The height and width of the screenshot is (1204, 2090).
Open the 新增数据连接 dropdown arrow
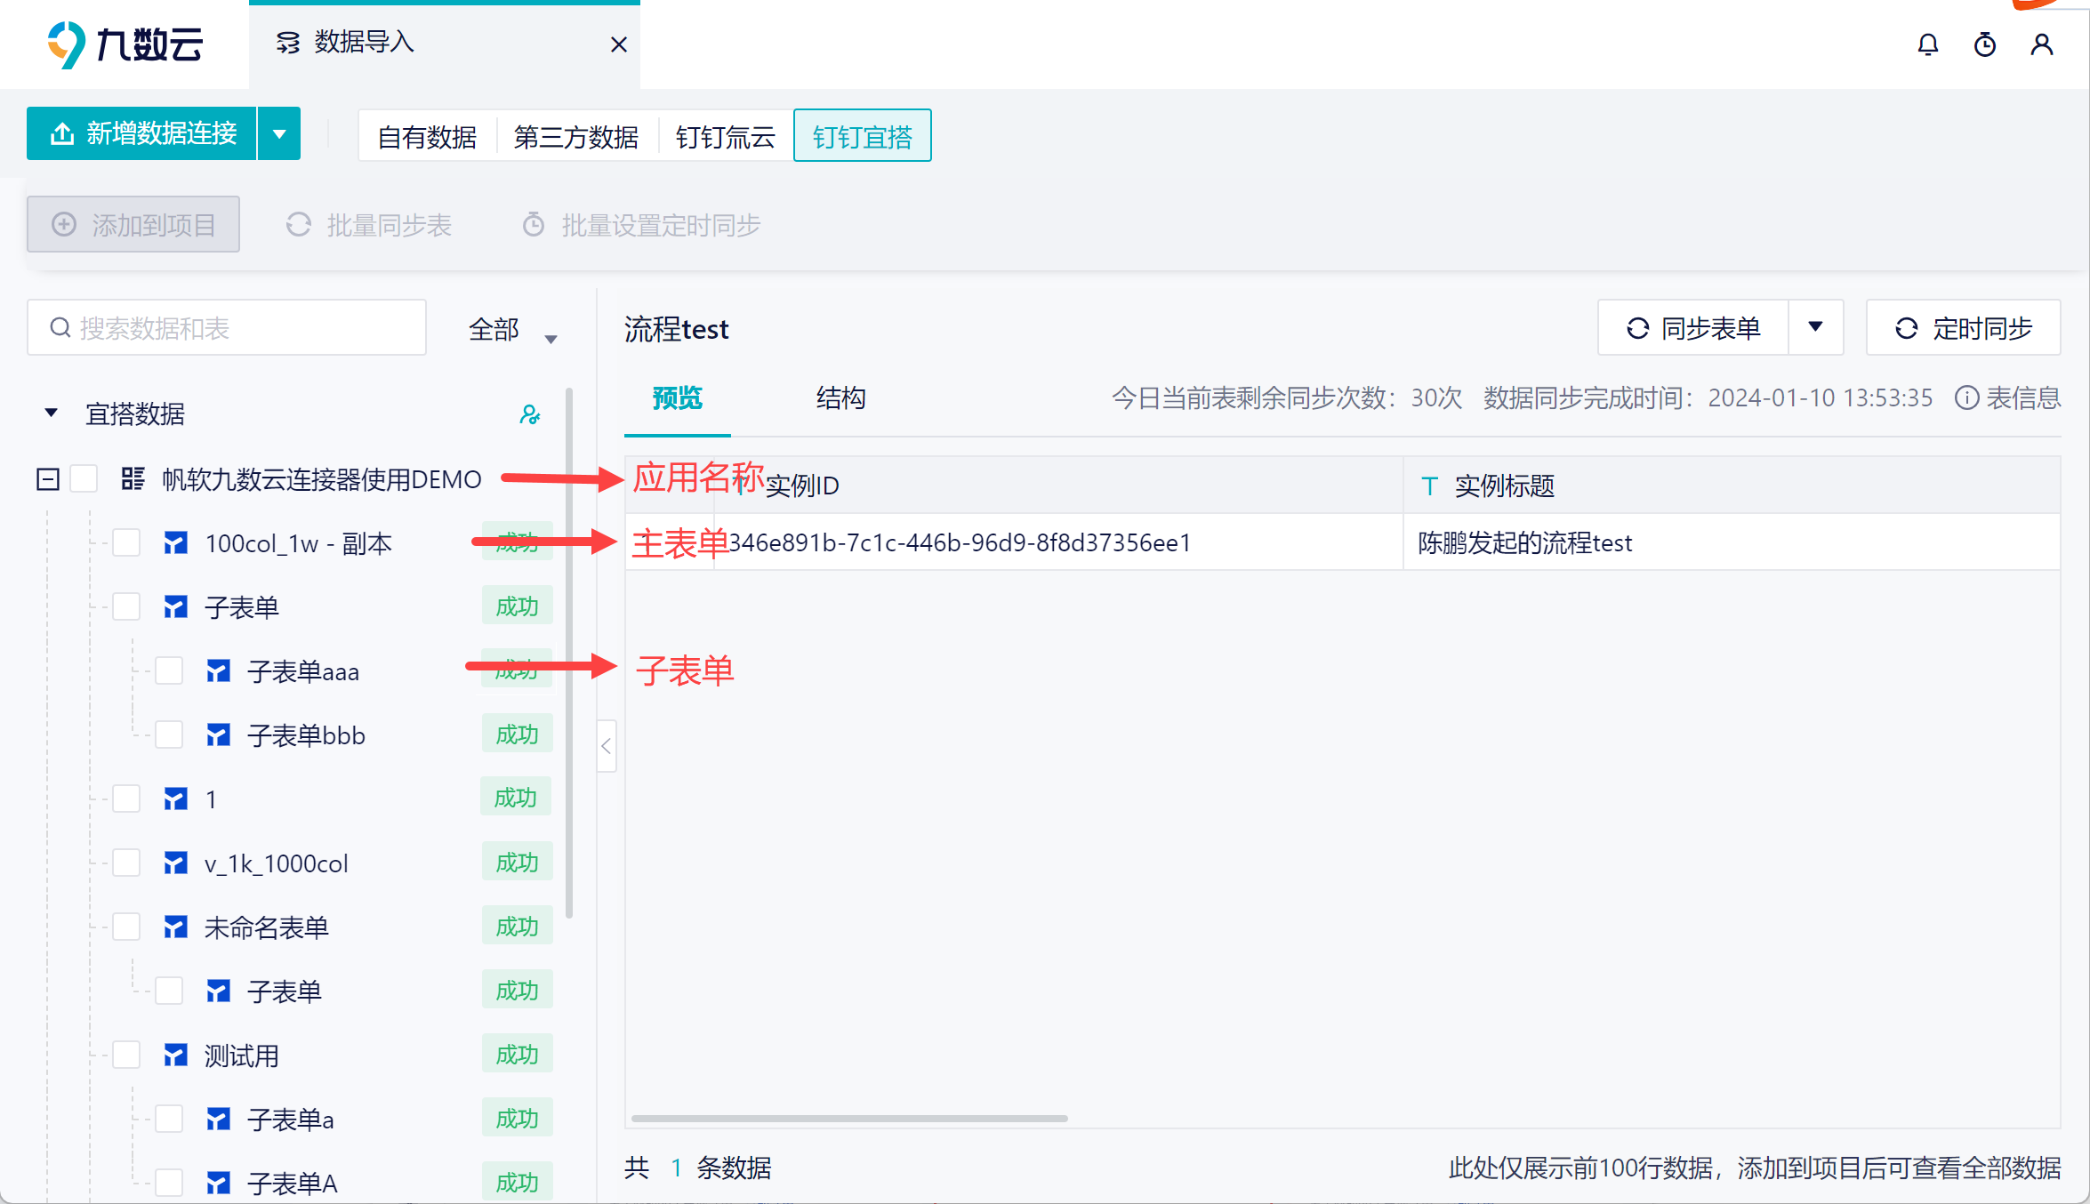pyautogui.click(x=279, y=134)
